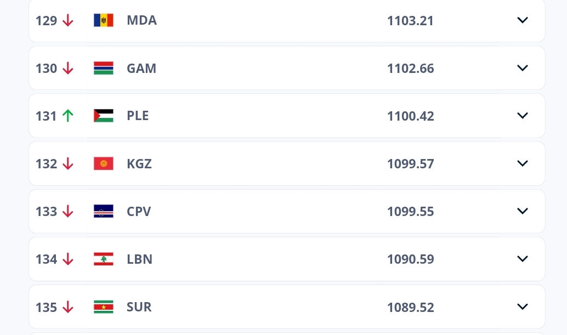Click the Kyrgyzstan flag icon

pyautogui.click(x=104, y=163)
